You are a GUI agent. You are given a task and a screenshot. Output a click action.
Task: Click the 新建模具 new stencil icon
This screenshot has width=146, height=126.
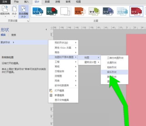click(x=51, y=95)
